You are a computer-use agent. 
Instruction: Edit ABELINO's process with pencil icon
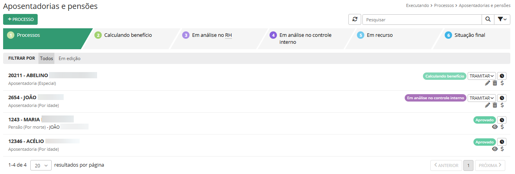(x=487, y=83)
